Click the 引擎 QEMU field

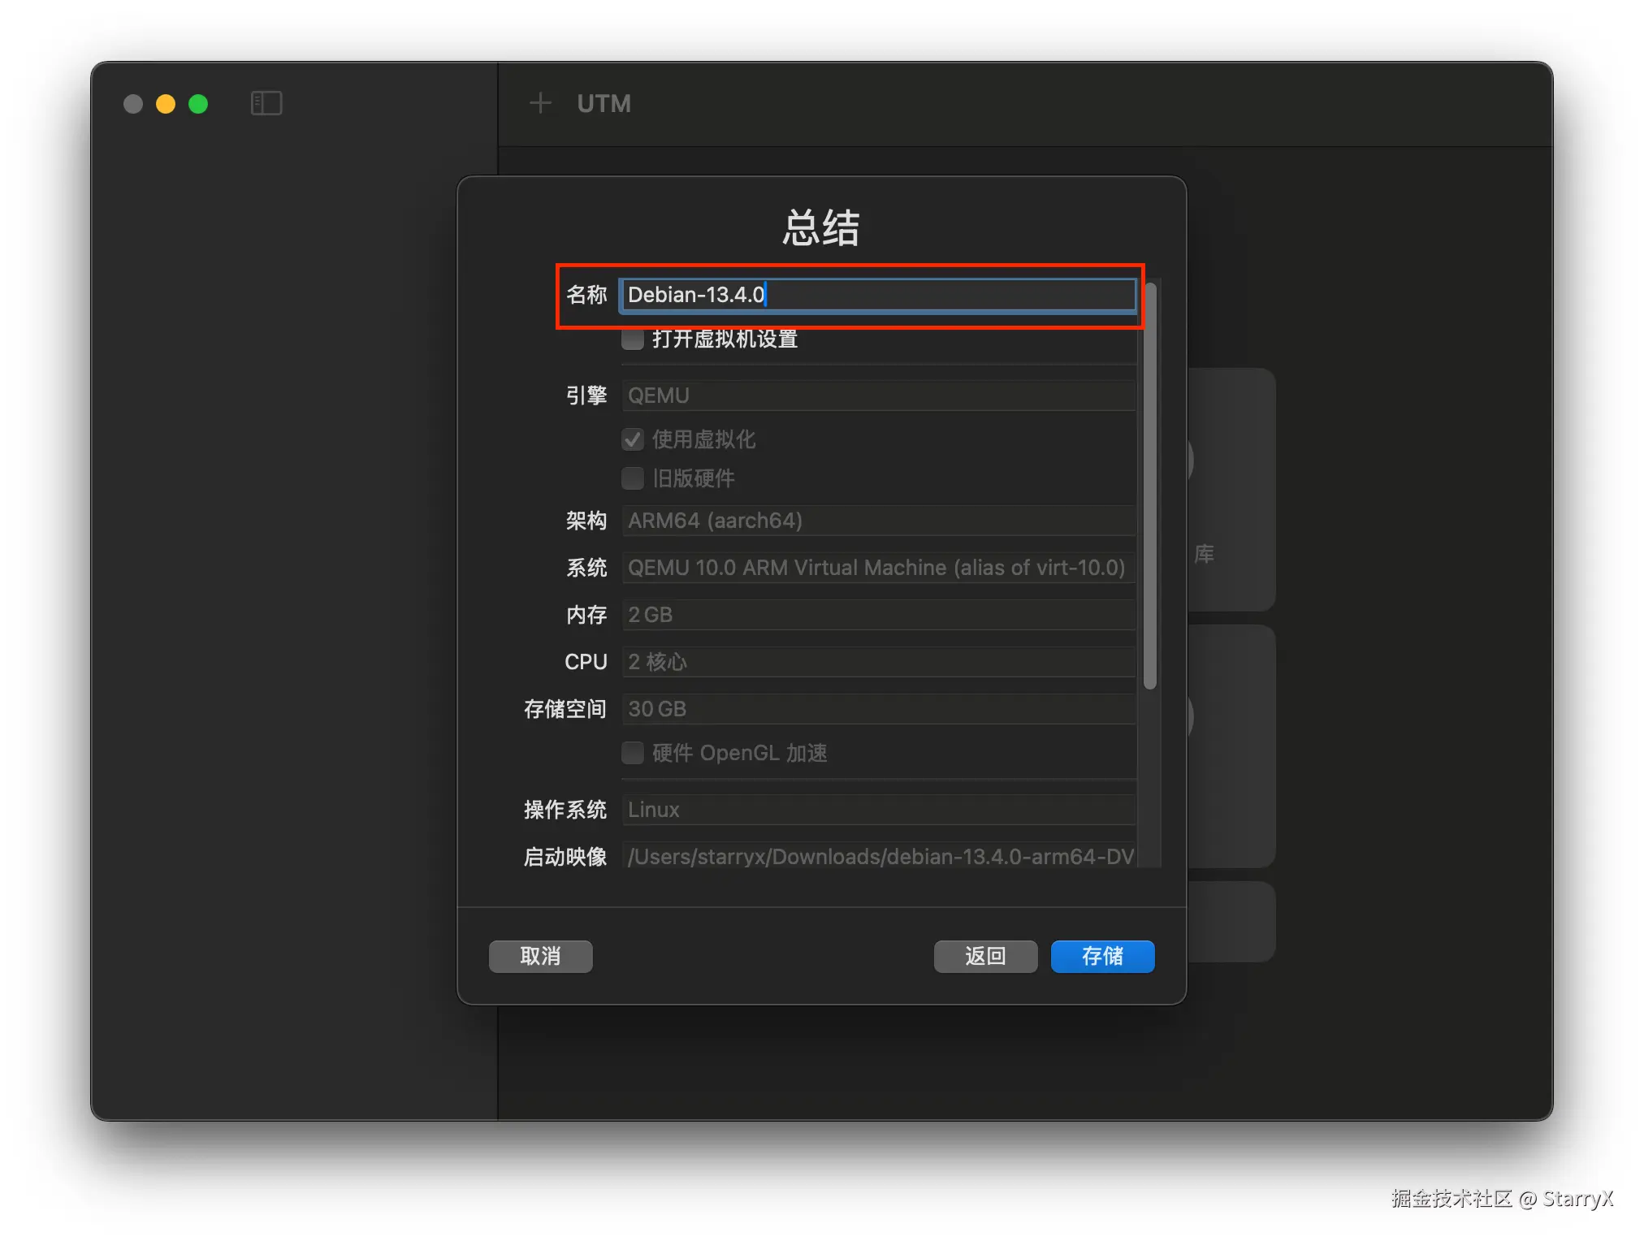click(877, 396)
